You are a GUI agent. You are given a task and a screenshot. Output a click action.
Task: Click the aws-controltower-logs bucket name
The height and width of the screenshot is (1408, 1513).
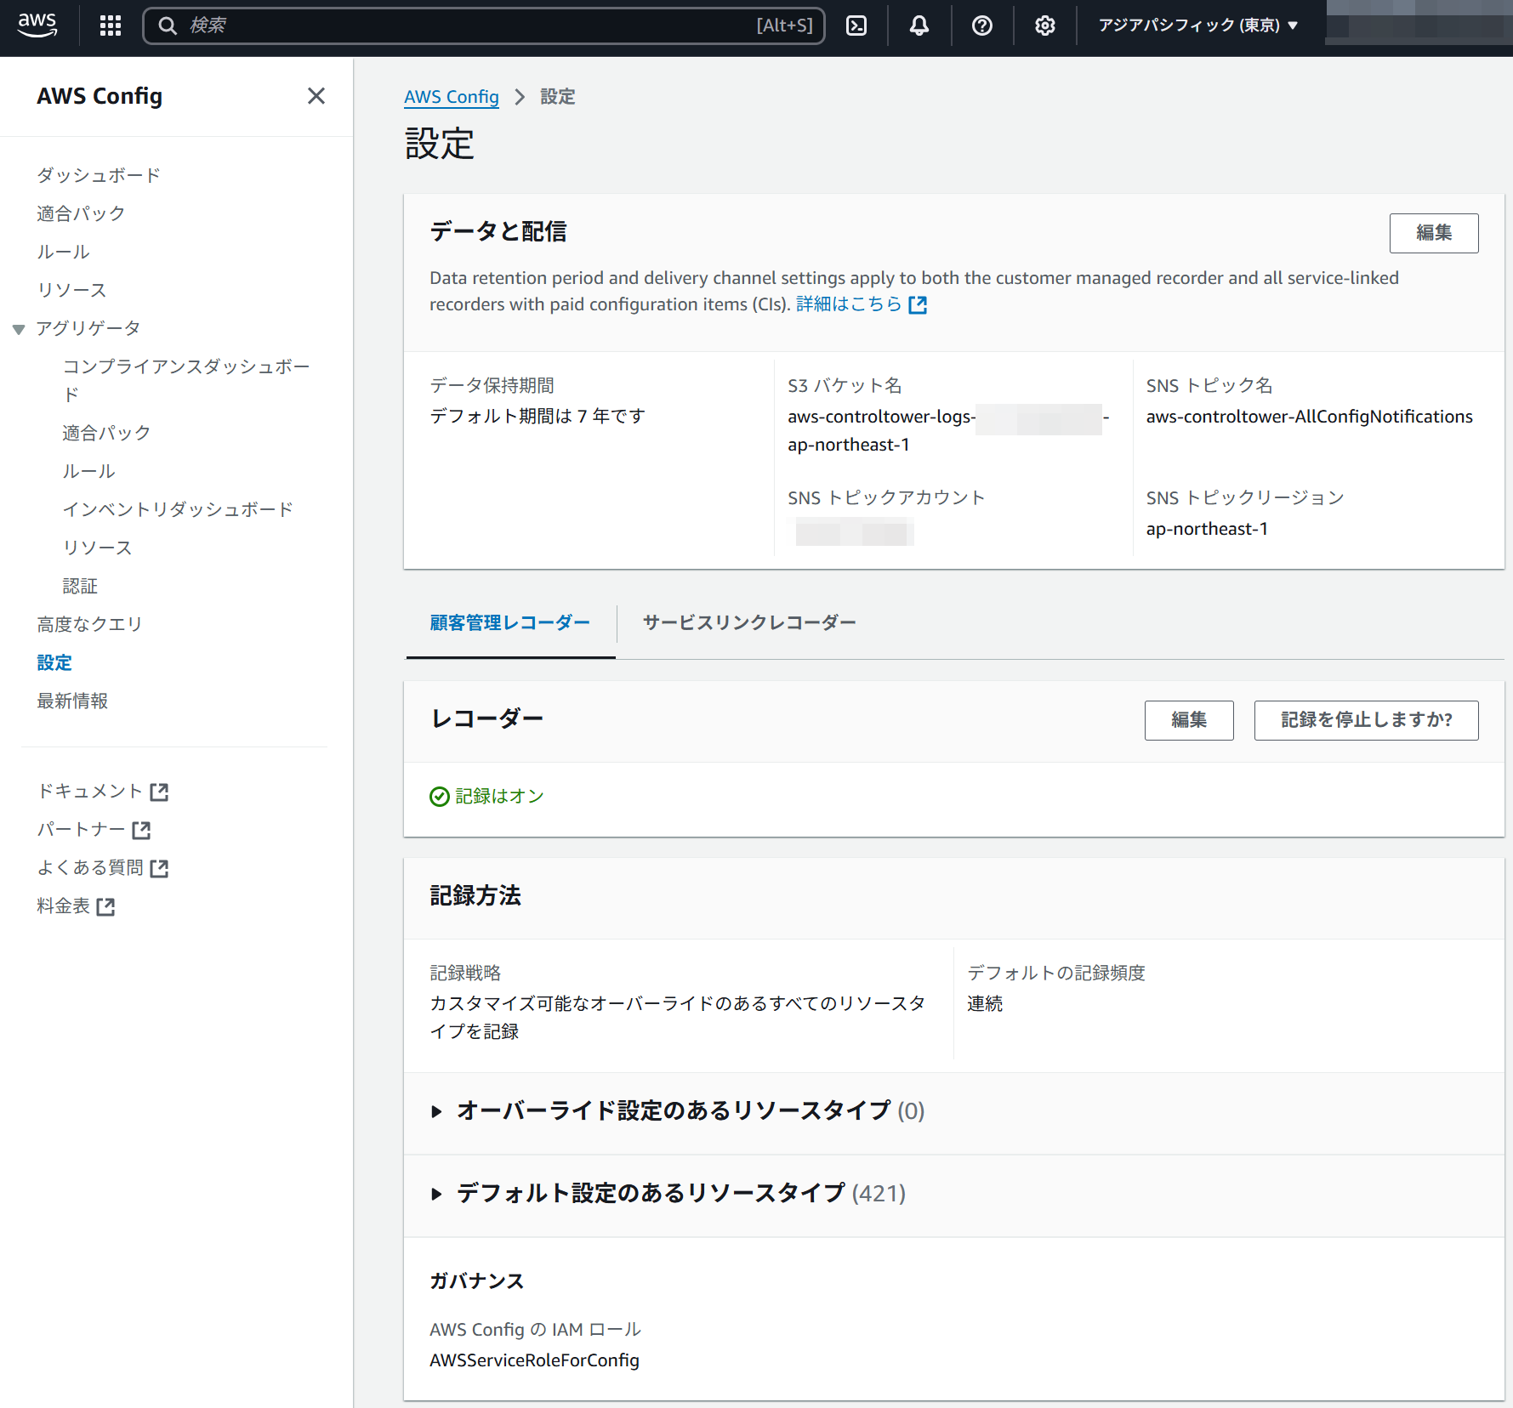[x=948, y=430]
